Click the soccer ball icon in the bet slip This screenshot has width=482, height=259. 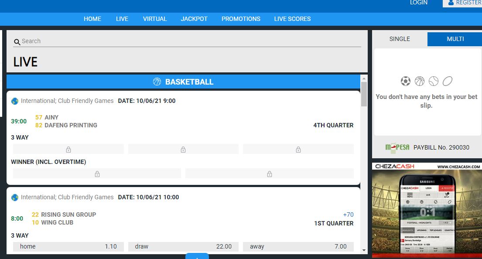pyautogui.click(x=406, y=81)
